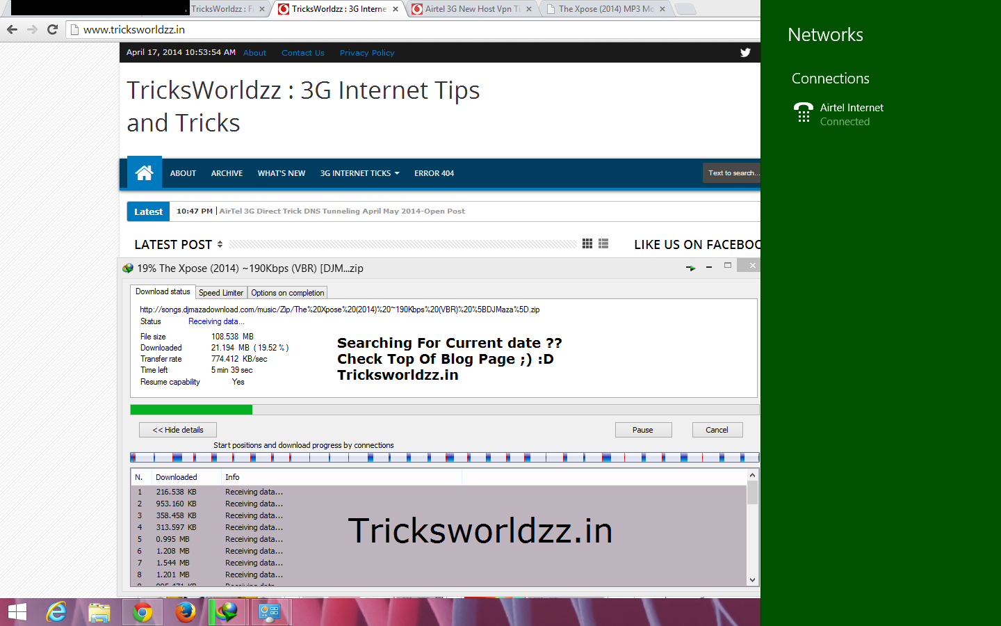The image size is (1001, 626).
Task: Minimize the download progress dialog
Action: coord(709,266)
